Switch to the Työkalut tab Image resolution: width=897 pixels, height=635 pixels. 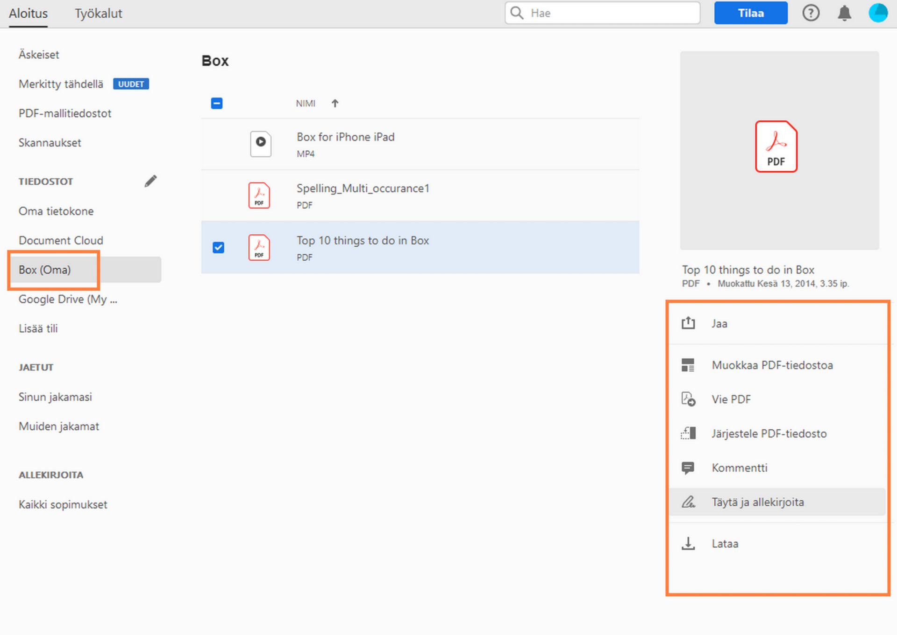click(98, 14)
